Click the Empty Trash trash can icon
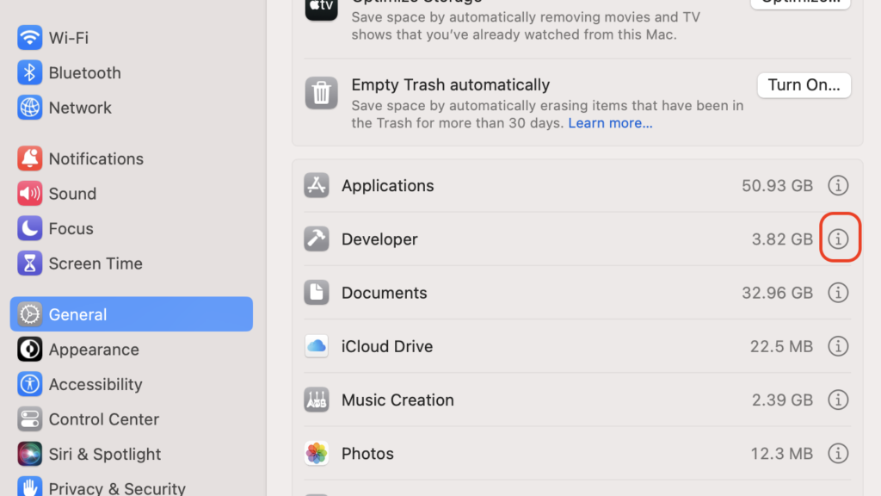Screen dimensions: 881x496 (x=321, y=93)
